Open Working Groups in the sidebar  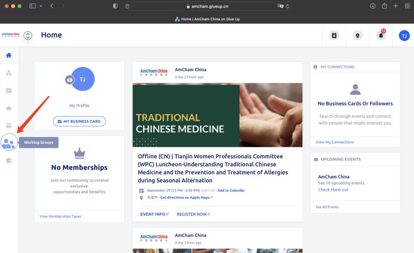9,143
